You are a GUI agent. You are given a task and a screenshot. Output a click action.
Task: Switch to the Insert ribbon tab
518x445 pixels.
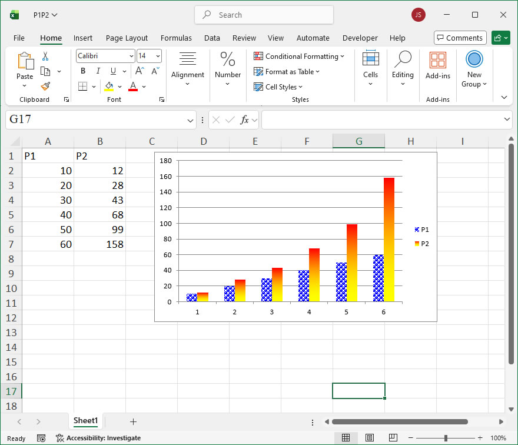click(83, 38)
